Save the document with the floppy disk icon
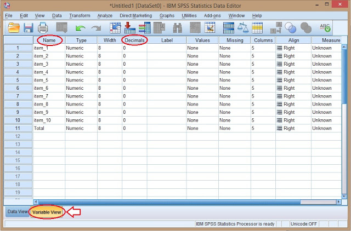Viewport: 351px width, 231px height. point(29,28)
